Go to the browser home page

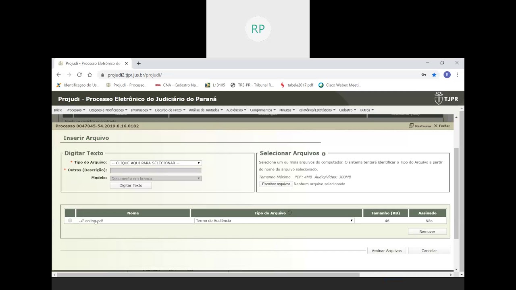click(89, 75)
